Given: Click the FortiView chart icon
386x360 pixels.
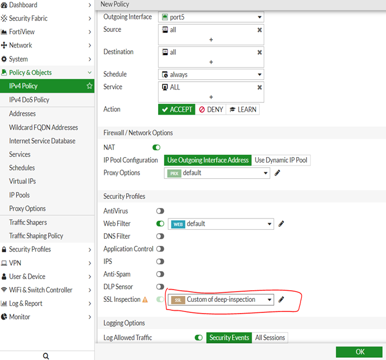Looking at the screenshot, I should pyautogui.click(x=4, y=32).
